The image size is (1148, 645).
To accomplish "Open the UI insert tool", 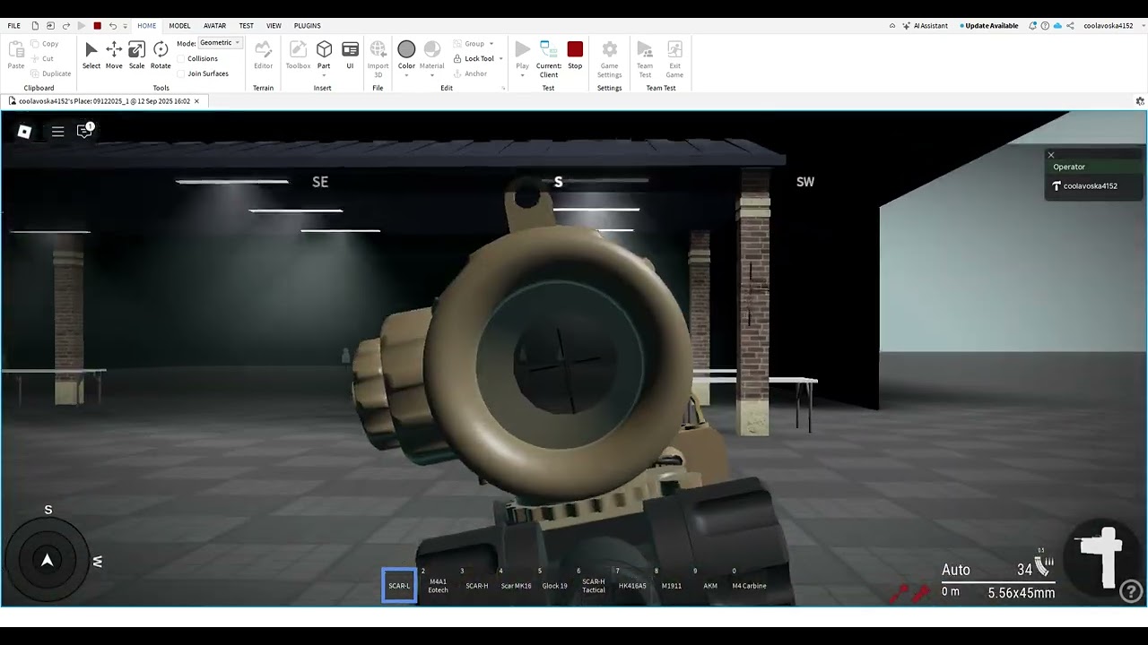I will (350, 56).
